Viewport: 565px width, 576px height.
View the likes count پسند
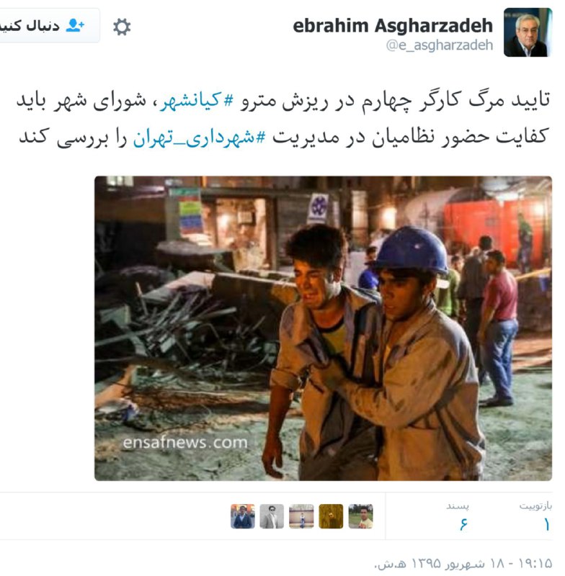coord(458,516)
